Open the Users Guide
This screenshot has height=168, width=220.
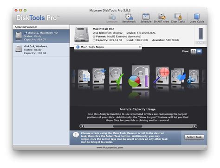tap(197, 18)
